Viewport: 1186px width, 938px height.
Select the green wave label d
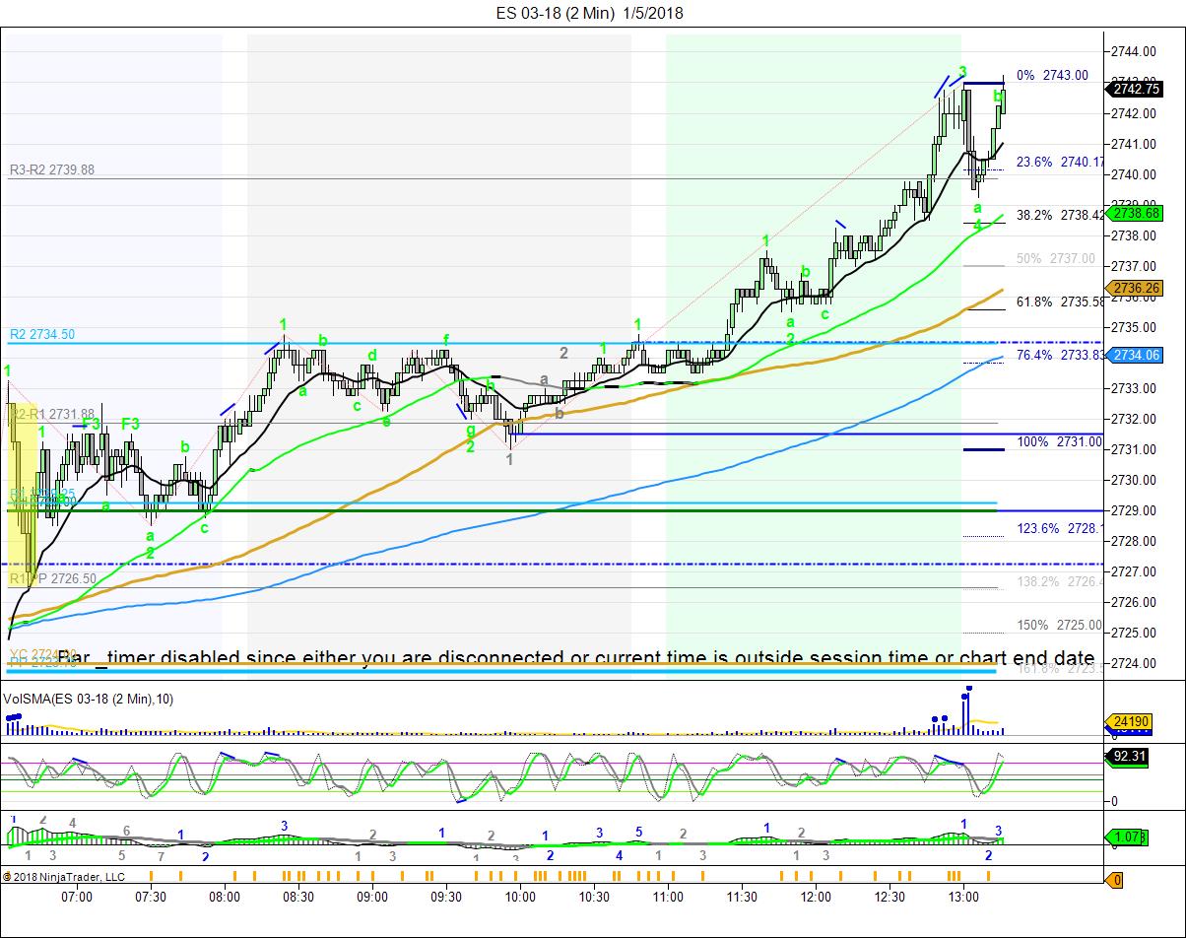point(372,355)
